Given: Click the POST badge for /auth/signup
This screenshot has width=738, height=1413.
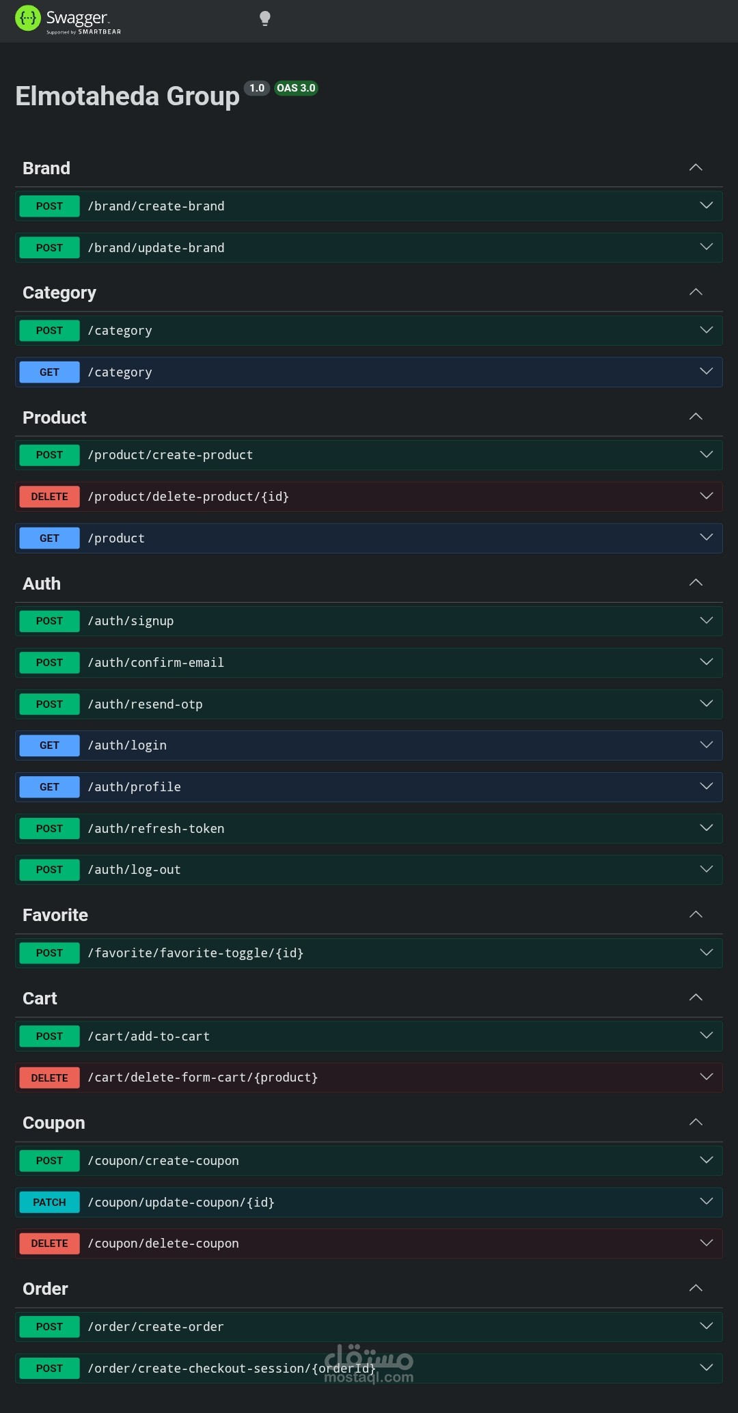Looking at the screenshot, I should [49, 621].
